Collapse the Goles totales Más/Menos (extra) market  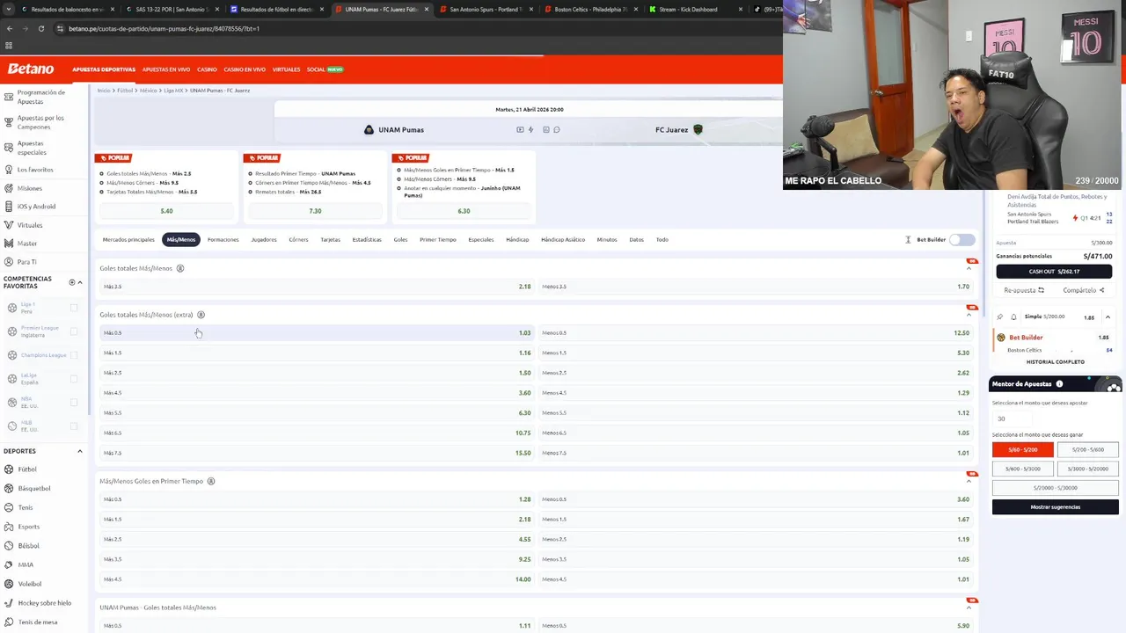click(x=969, y=315)
